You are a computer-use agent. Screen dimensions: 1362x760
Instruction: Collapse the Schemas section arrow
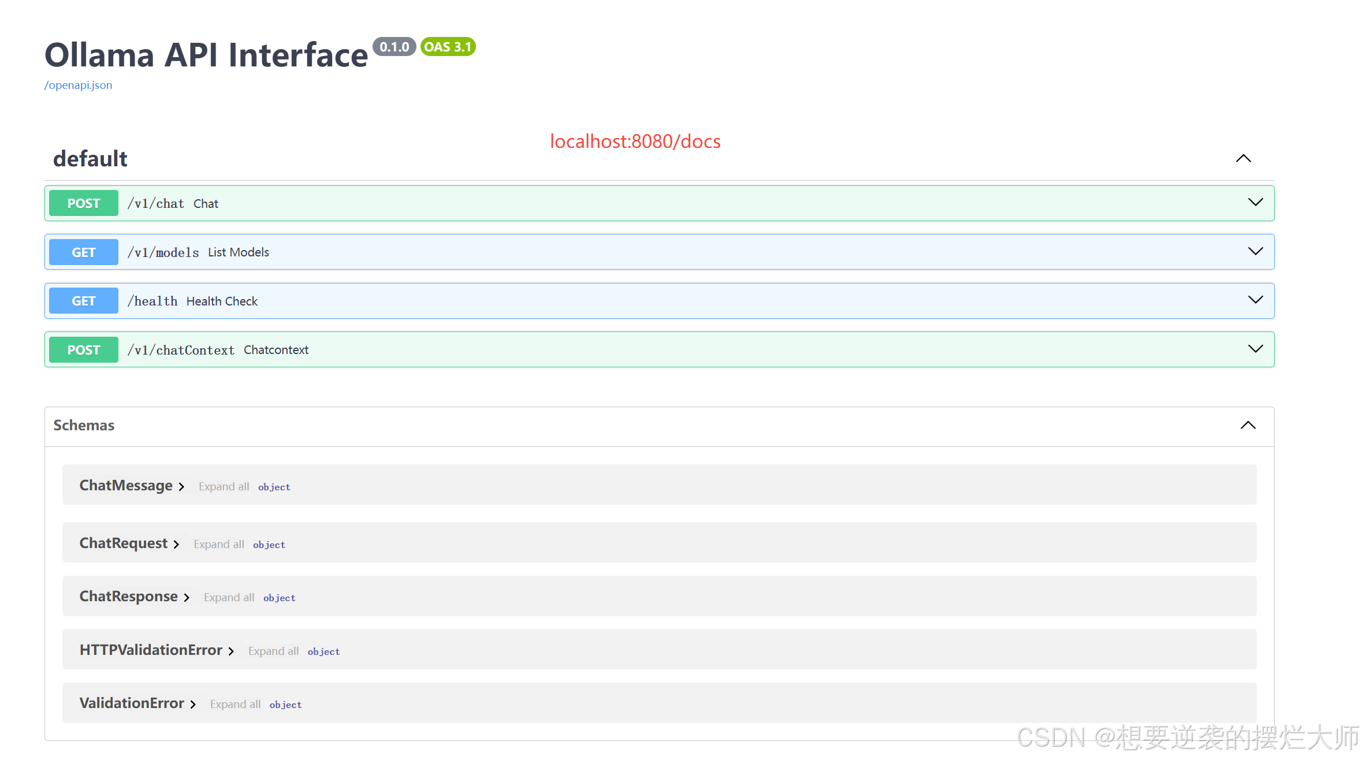pos(1248,426)
